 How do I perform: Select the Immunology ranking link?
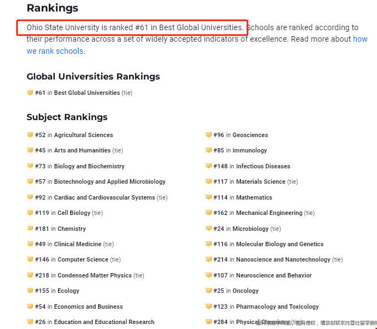click(250, 150)
